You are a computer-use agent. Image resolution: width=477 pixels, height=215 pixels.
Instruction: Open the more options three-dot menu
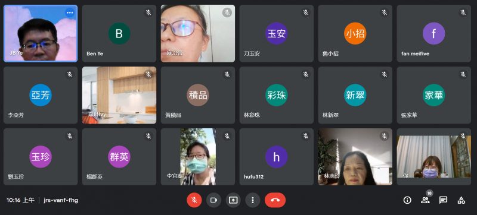(x=252, y=200)
